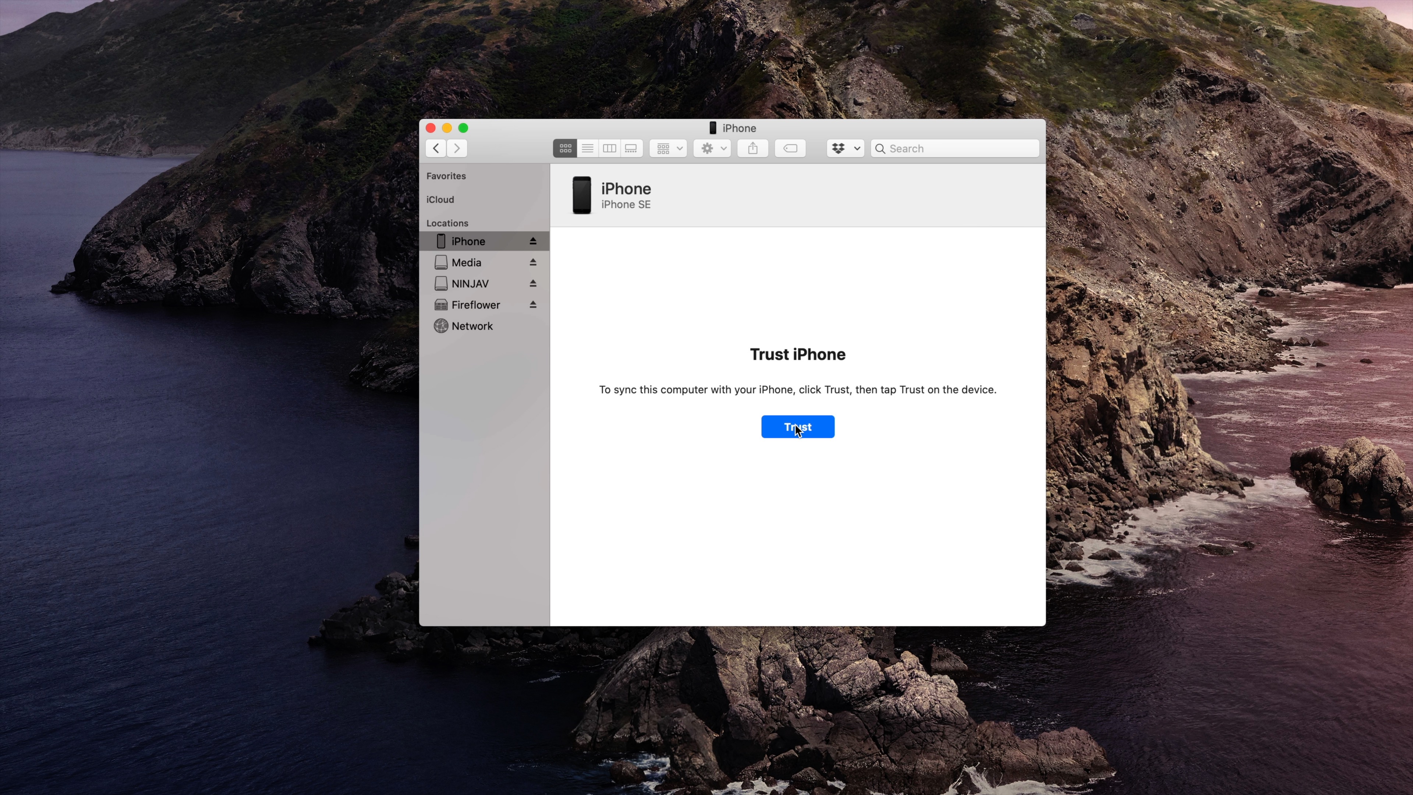Eject the iPhone from sidebar
The height and width of the screenshot is (795, 1413).
(532, 241)
